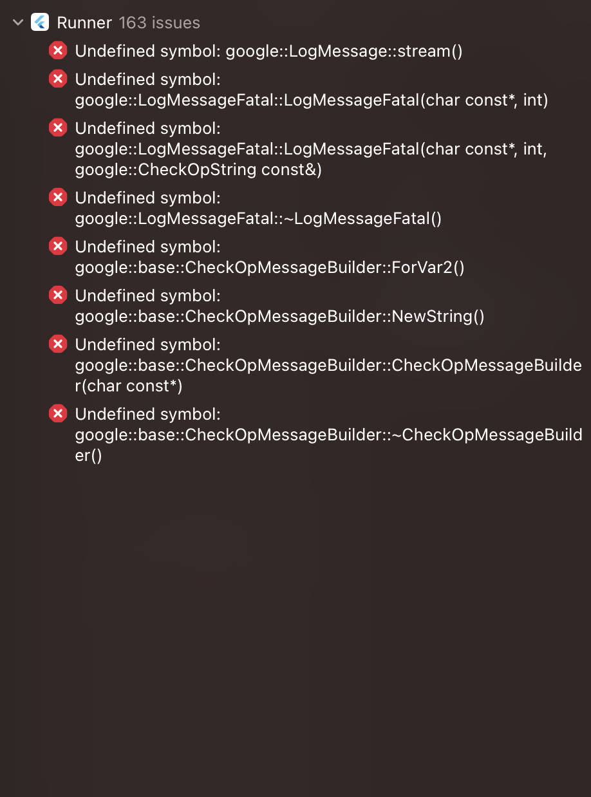Screen dimensions: 591x797
Task: Click the Flutter app icon next to Runner
Action: (39, 22)
